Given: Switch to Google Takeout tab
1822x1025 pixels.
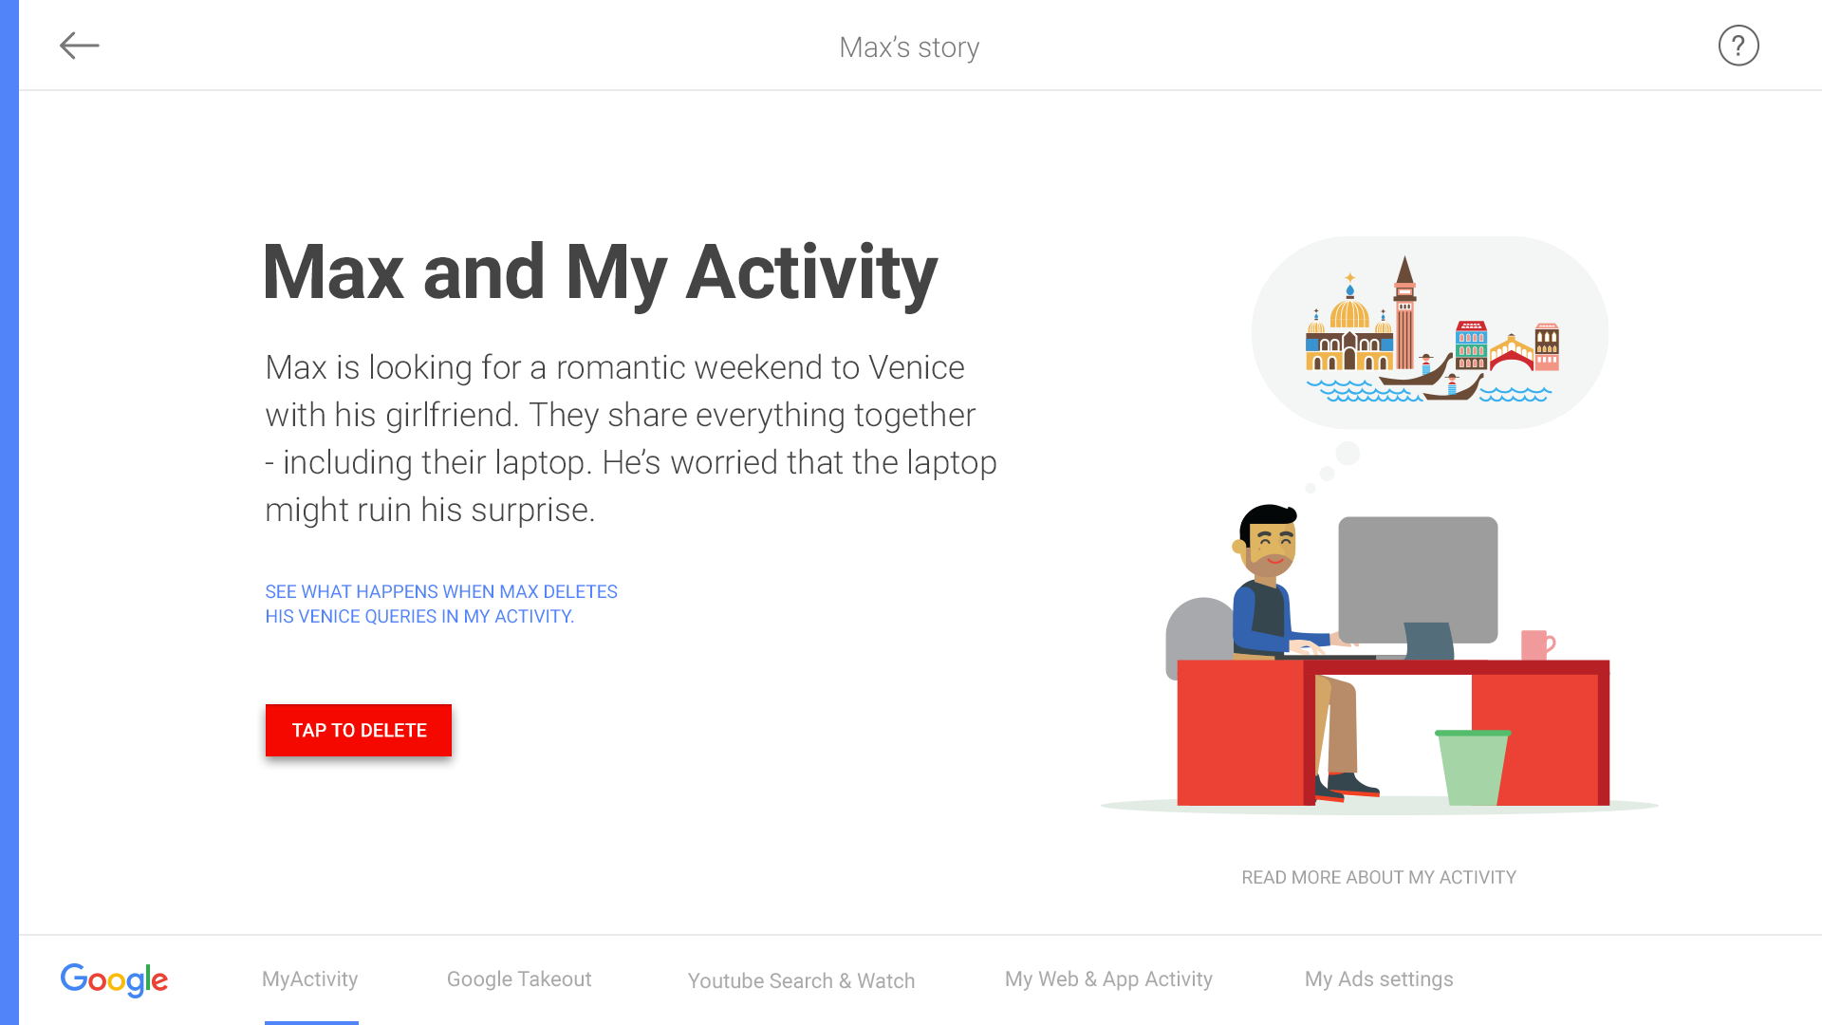Looking at the screenshot, I should point(519,979).
